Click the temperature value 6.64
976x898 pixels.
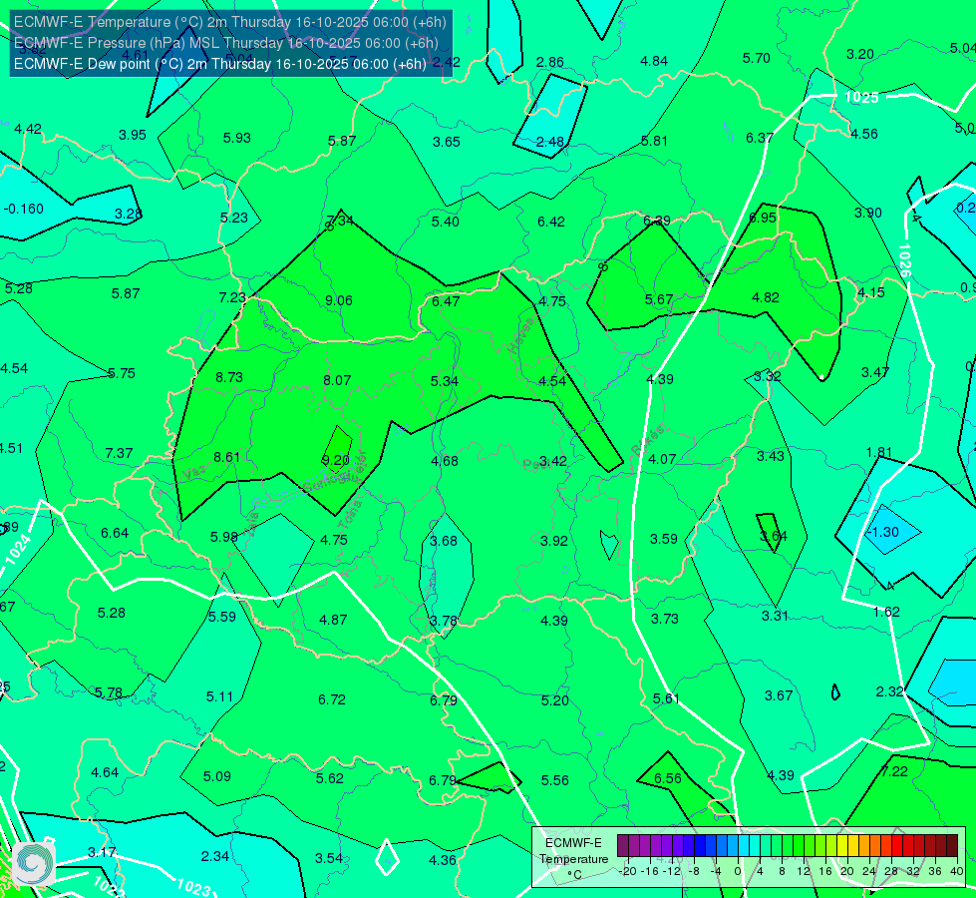tap(115, 534)
